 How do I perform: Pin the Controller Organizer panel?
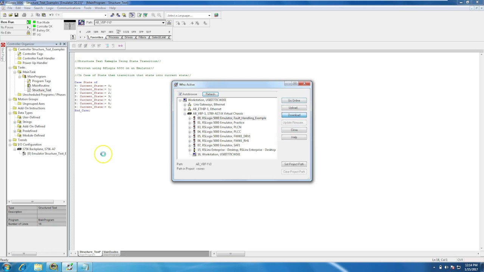60,44
